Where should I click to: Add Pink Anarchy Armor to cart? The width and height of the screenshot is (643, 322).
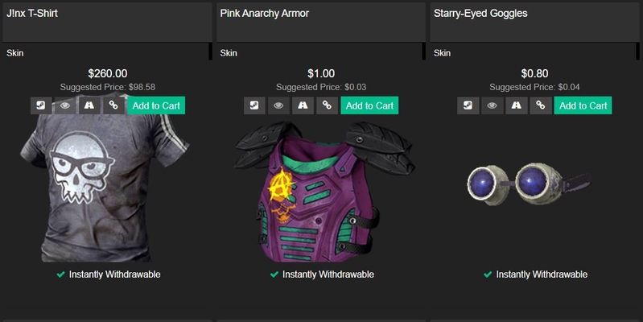tap(369, 105)
